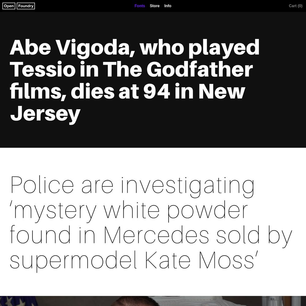Click the number 94 in the headline
Screen dimensions: 306x306
(x=157, y=91)
